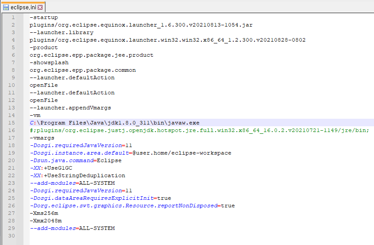
Task: Click the dataAreaRequiresExplicitInit=true line
Action: coord(100,198)
